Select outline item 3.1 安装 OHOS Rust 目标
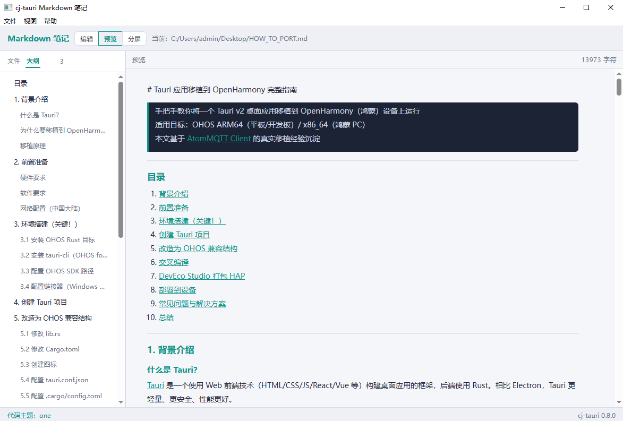 pos(57,240)
